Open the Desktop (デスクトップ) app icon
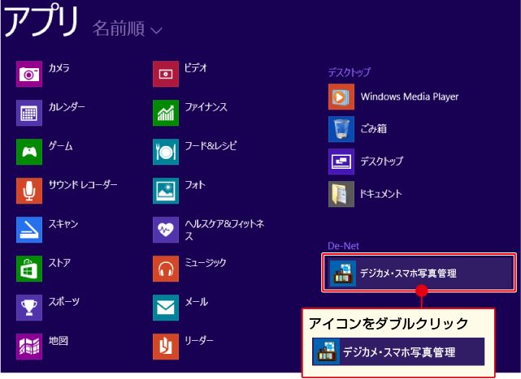 pos(341,162)
